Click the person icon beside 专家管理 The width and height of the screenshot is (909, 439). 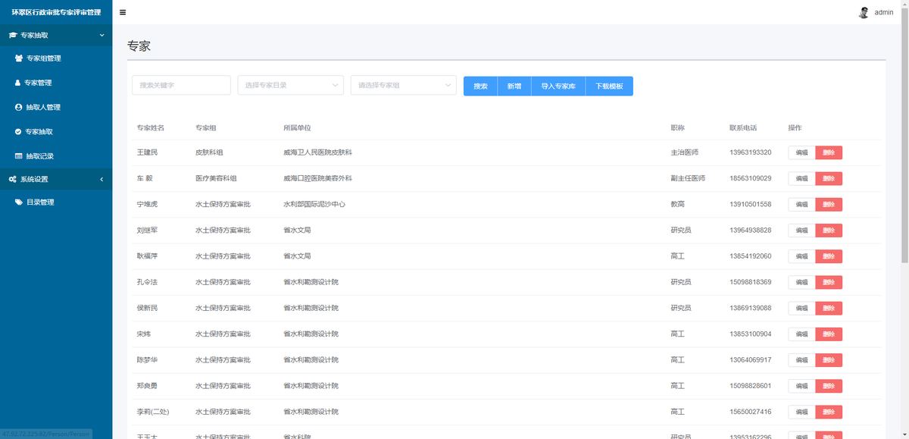(18, 83)
